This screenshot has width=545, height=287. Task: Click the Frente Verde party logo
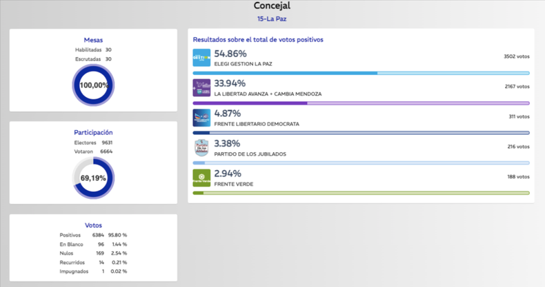click(201, 178)
